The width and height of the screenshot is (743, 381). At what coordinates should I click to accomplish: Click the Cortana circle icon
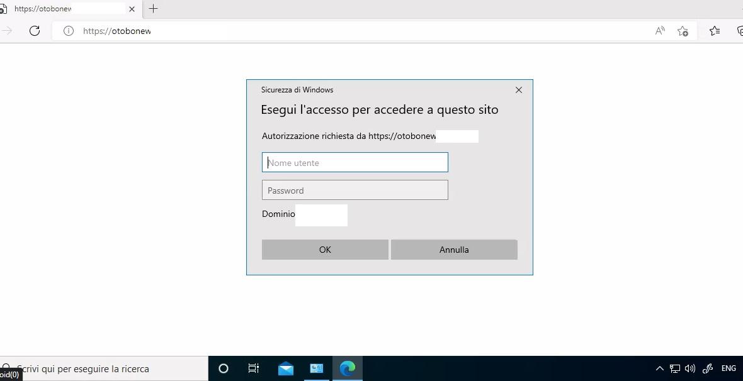click(223, 368)
